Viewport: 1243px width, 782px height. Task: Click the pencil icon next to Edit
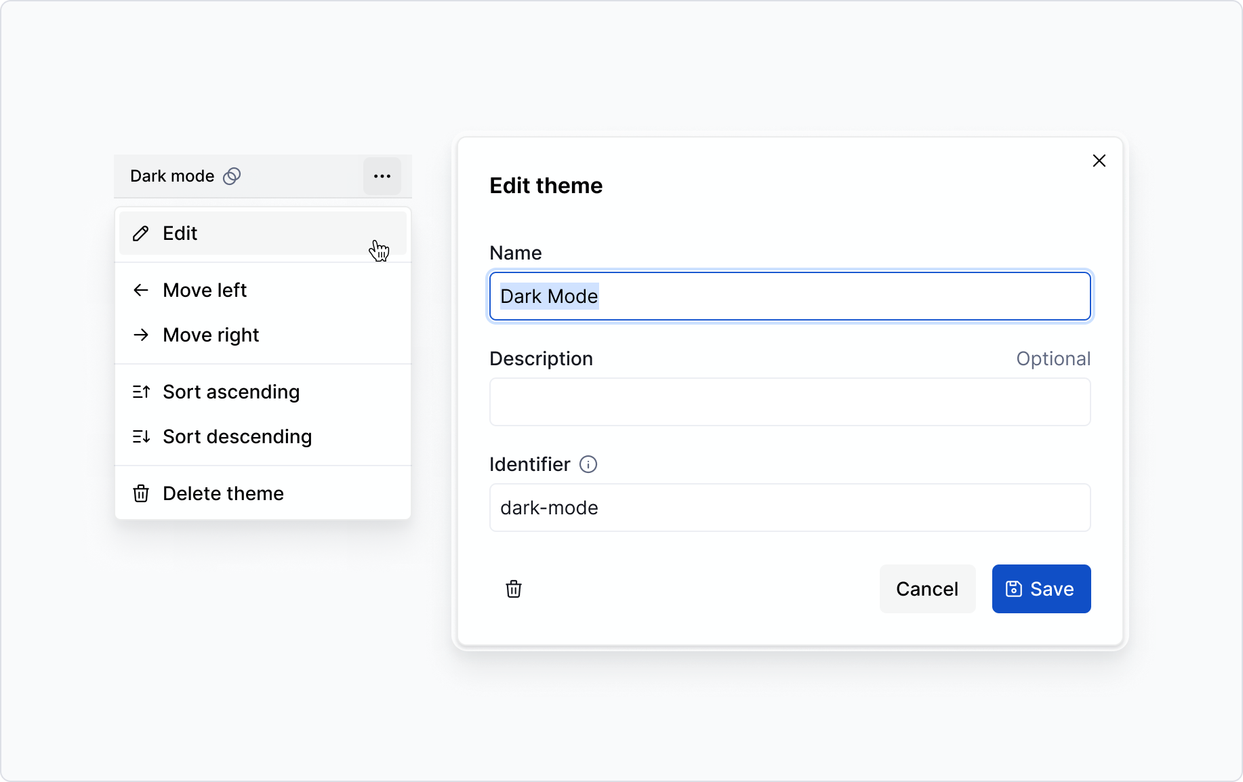coord(140,234)
